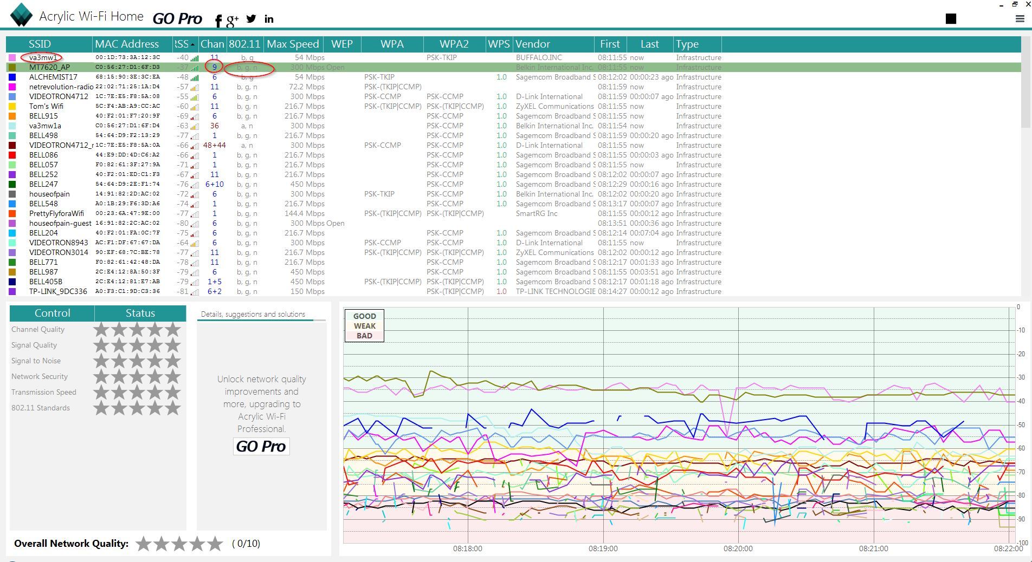The width and height of the screenshot is (1032, 562).
Task: Click the restore window button
Action: 1014,4
